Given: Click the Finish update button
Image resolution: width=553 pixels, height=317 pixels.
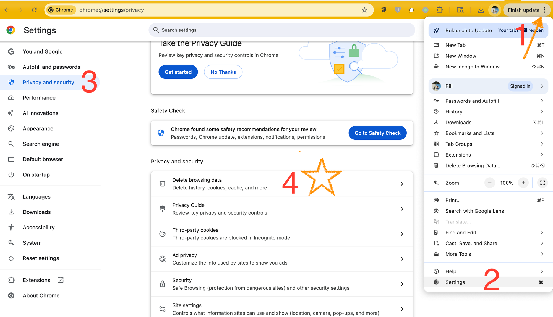Looking at the screenshot, I should [x=523, y=10].
